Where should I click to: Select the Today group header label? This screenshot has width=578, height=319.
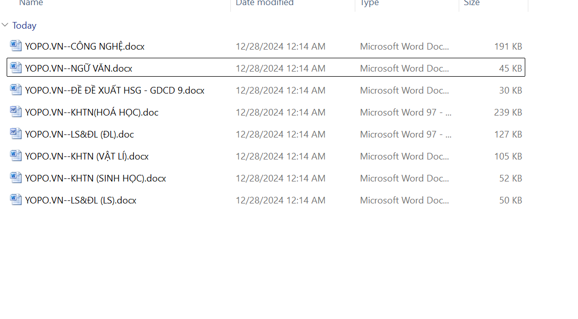click(25, 26)
